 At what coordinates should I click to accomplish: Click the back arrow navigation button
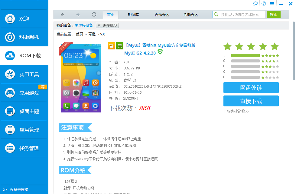(x=63, y=15)
